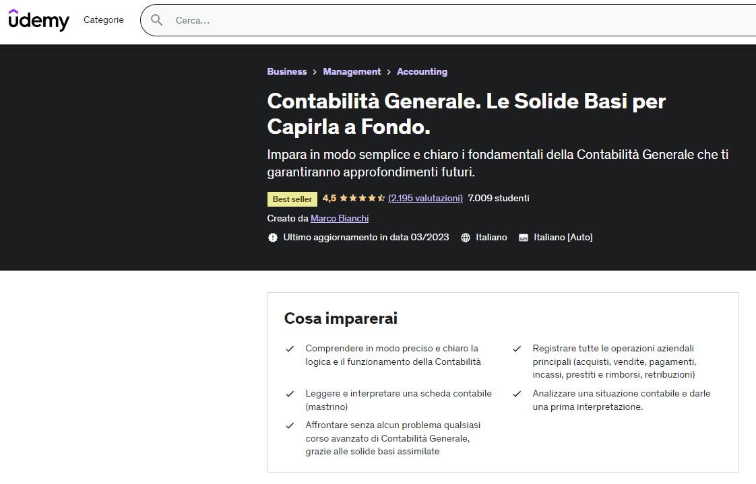Go to Business breadcrumb category
Viewport: 756px width, 484px height.
(287, 71)
